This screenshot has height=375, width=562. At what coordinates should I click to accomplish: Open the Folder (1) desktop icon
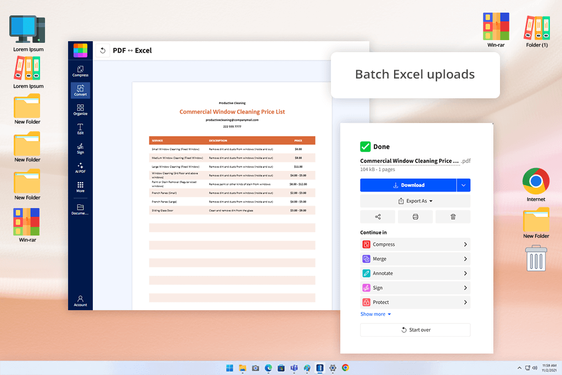pos(537,31)
